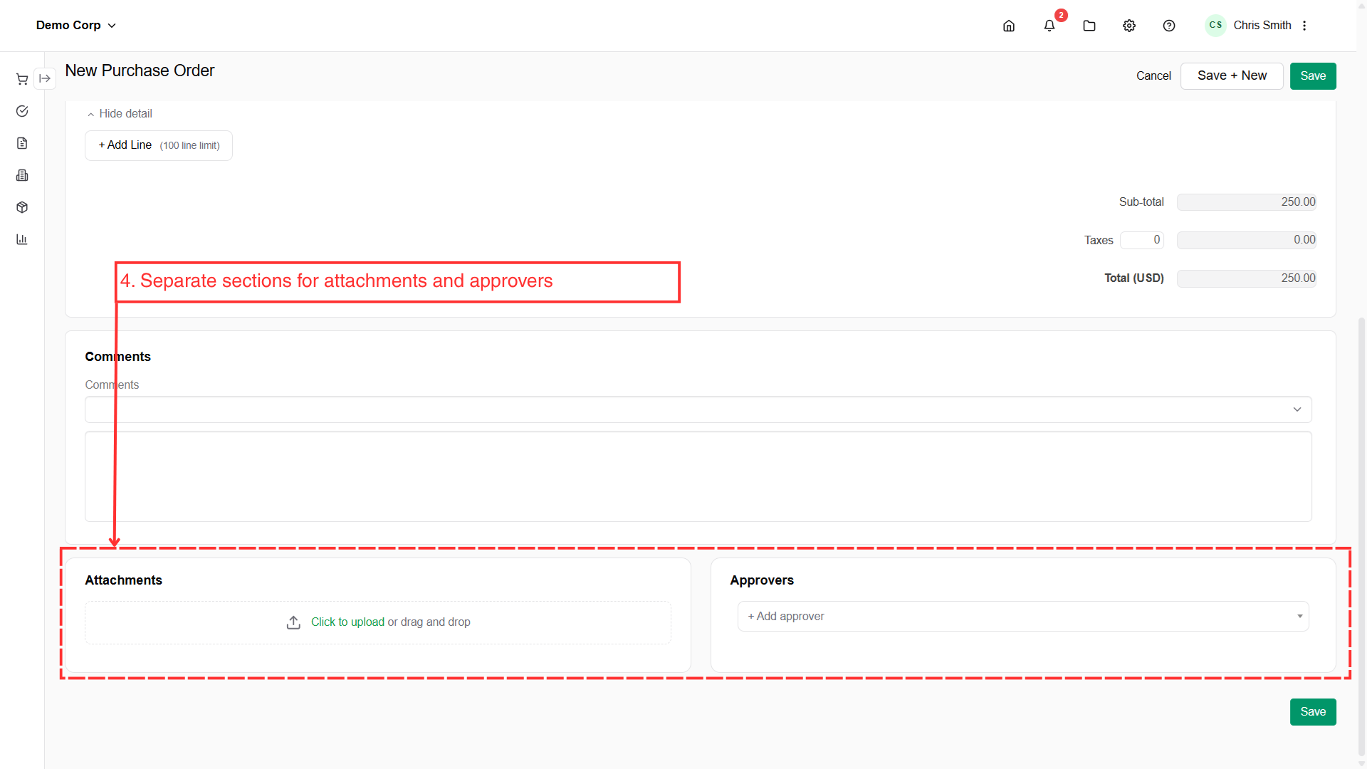Expand the sidebar with the arrow toggle

coord(45,78)
